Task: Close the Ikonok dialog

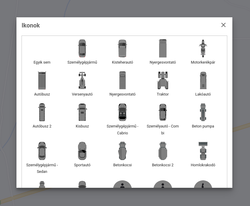Action: click(223, 25)
